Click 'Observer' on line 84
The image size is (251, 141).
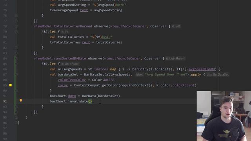pos(152,58)
